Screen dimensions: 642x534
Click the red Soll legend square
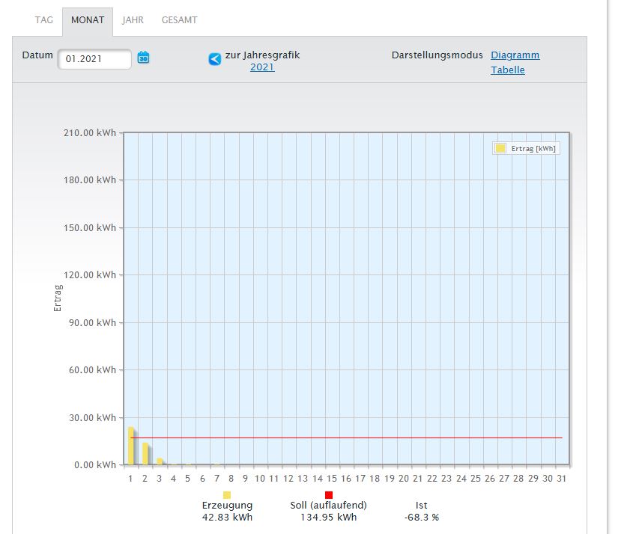tap(328, 495)
